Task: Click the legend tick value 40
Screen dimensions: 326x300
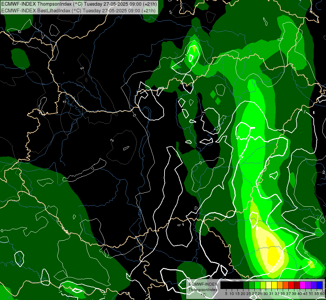Action: pyautogui.click(x=300, y=294)
